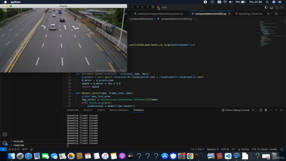Open the OUTPUT panel tab

(88, 110)
